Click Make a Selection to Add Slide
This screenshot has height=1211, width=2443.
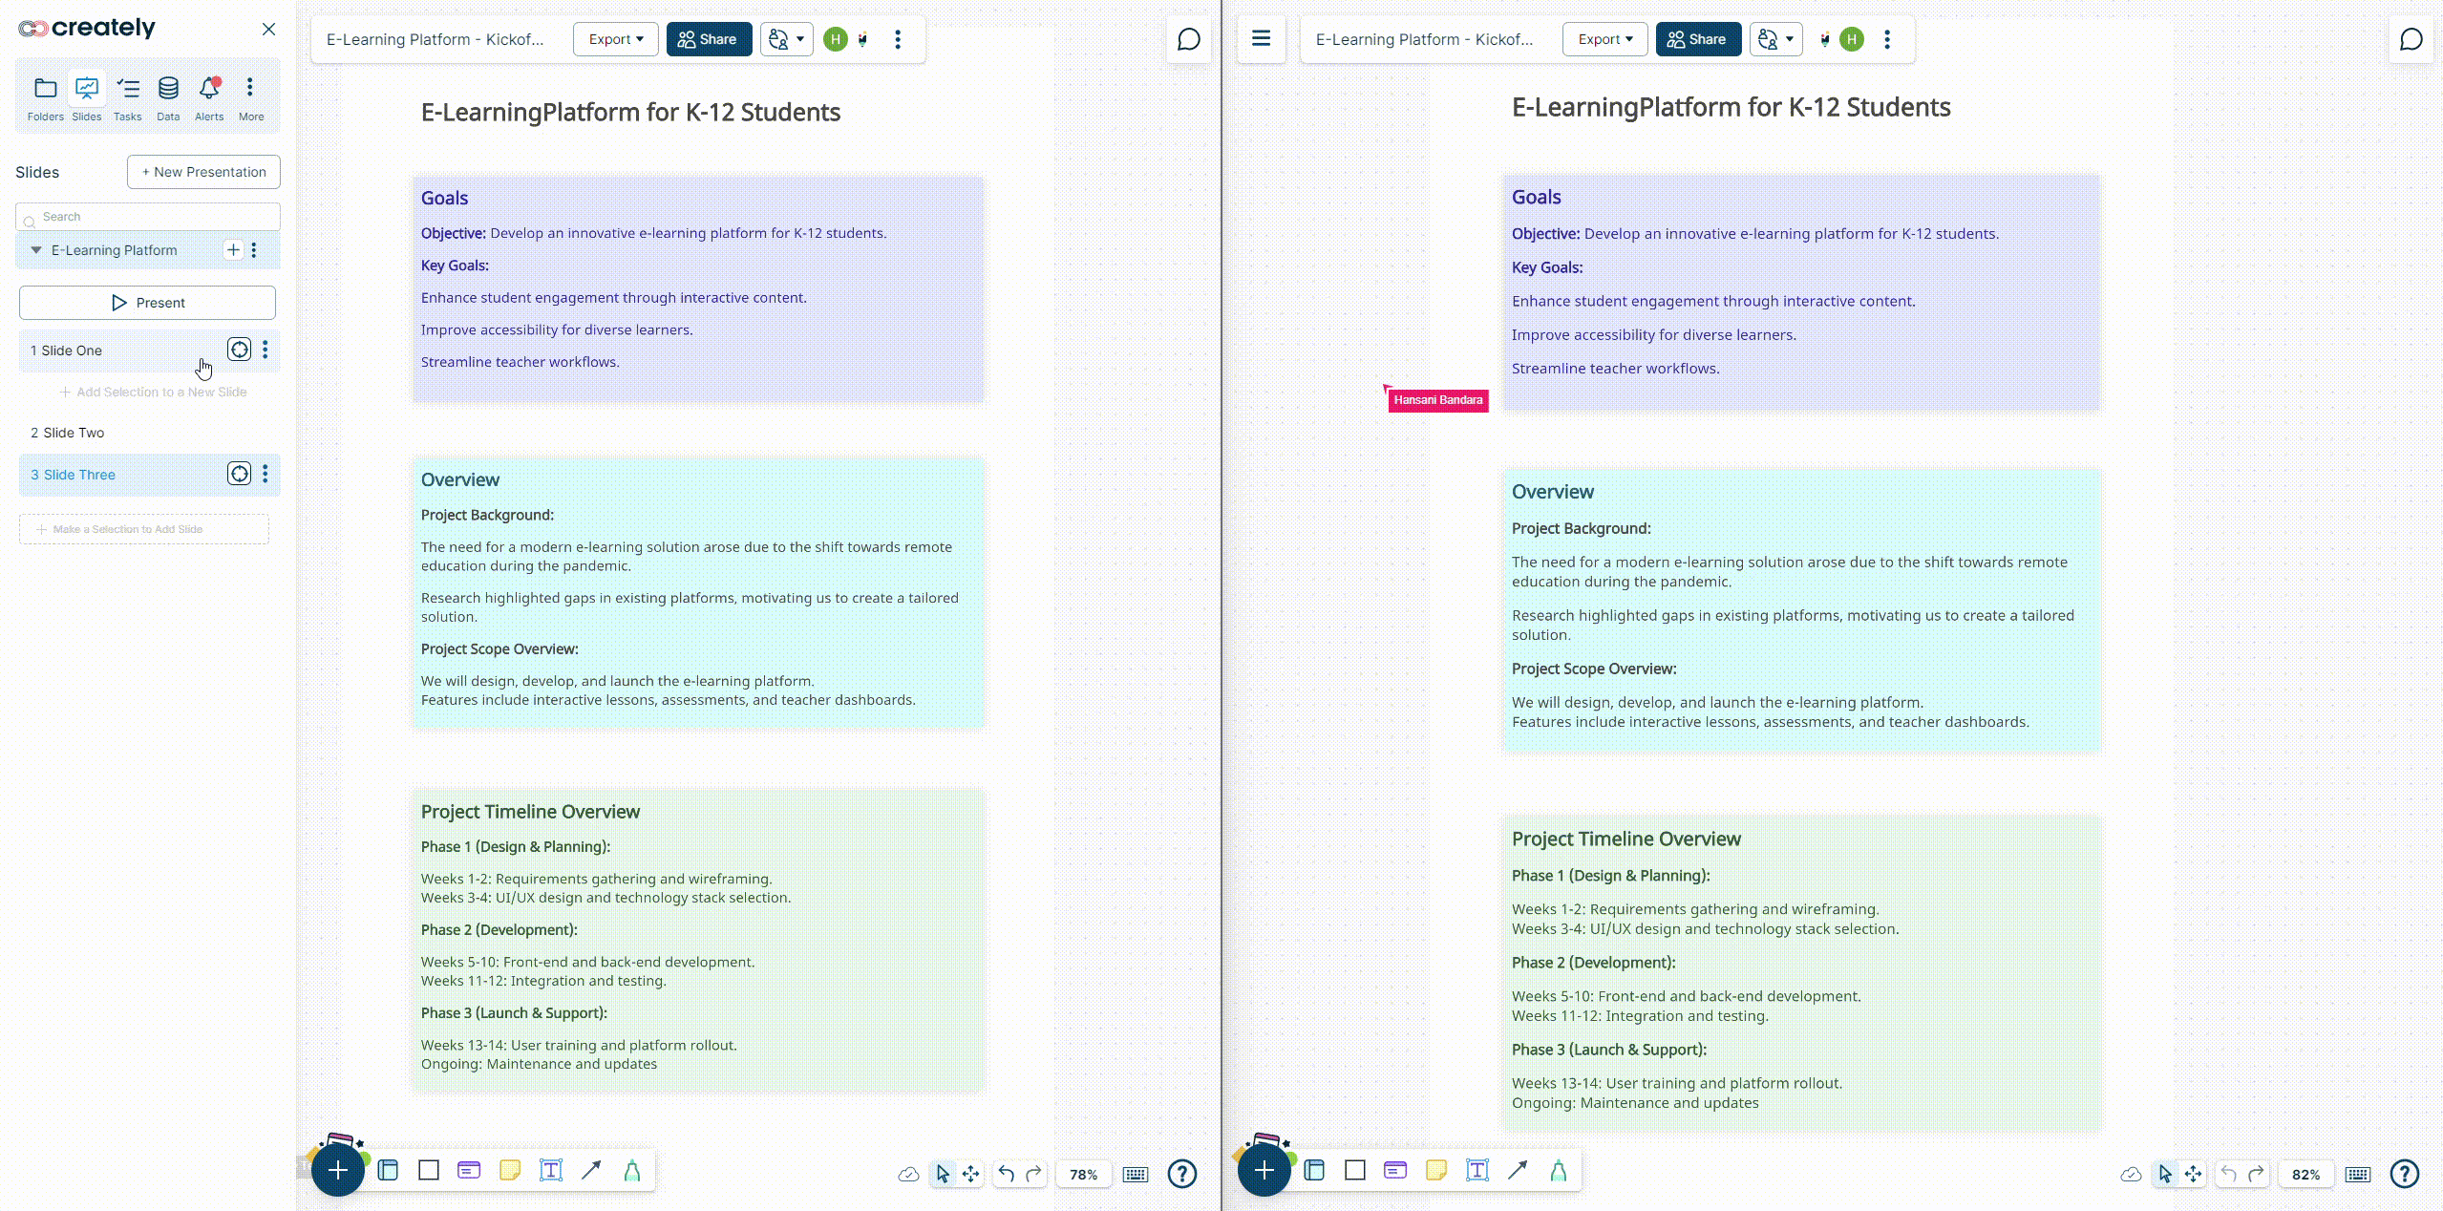pyautogui.click(x=144, y=529)
